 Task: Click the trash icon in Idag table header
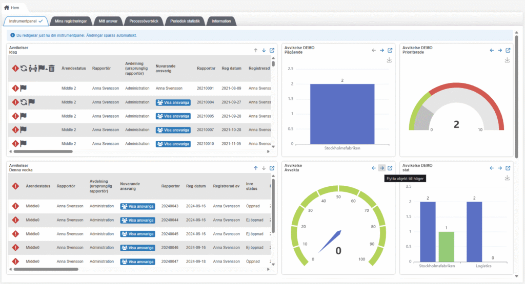coord(51,69)
